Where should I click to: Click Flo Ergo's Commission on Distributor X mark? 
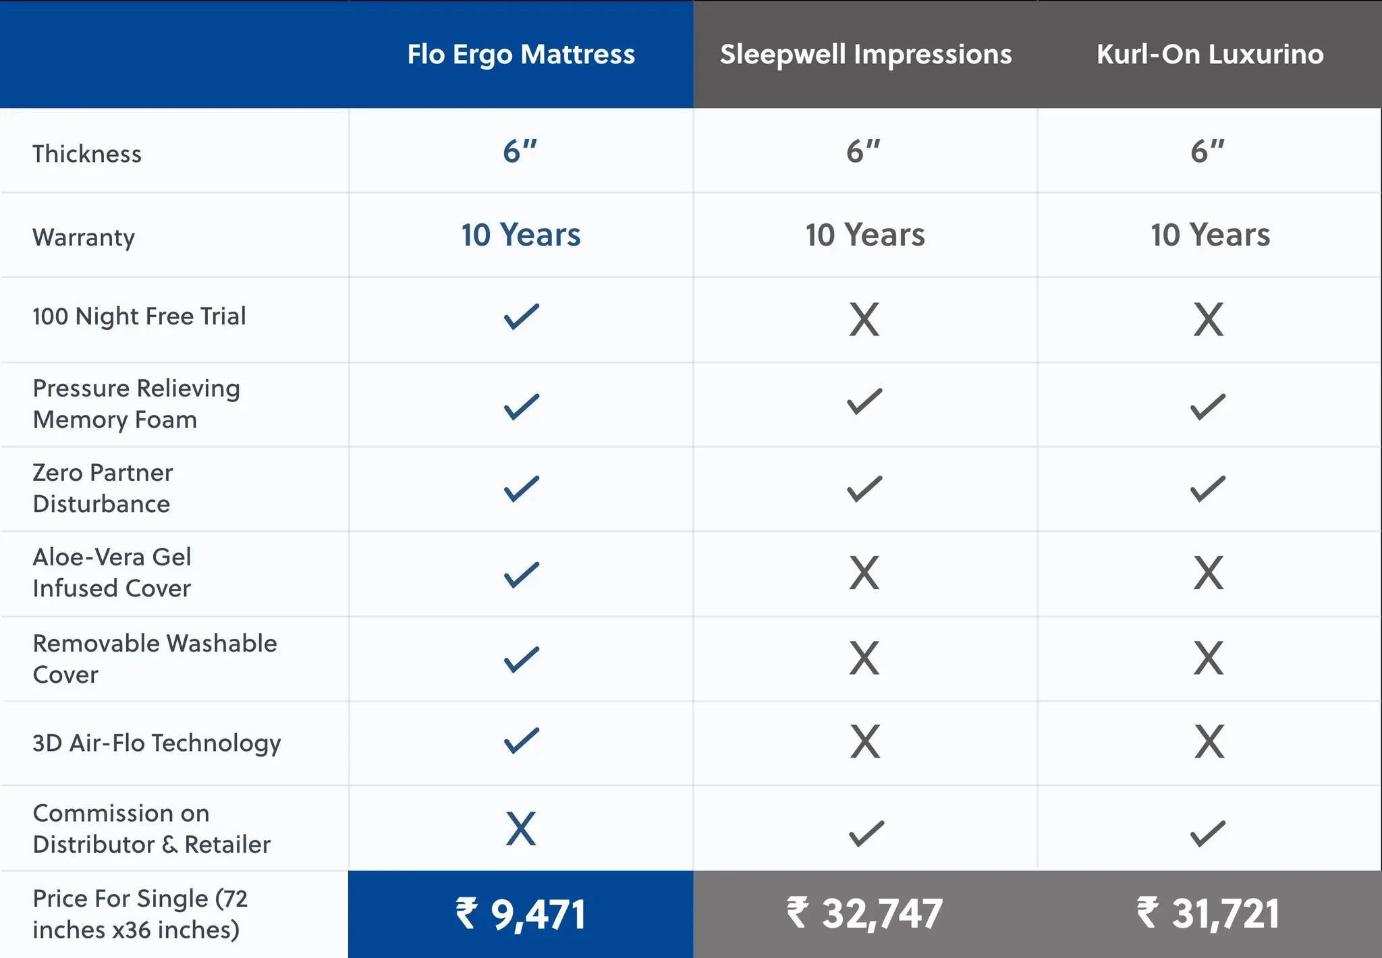tap(521, 828)
